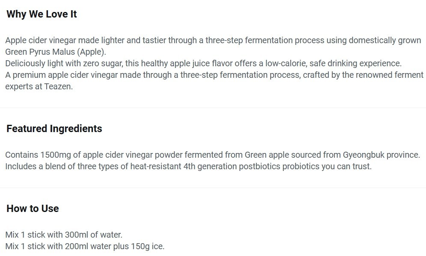Select the "Featured Ingredients" section heading
The height and width of the screenshot is (256, 426).
point(54,129)
